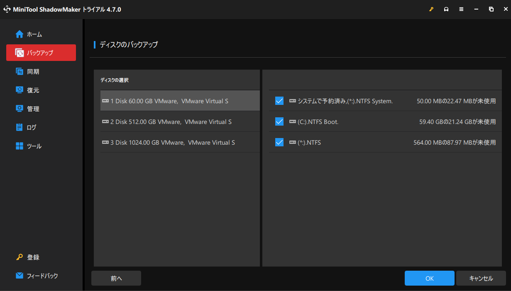Viewport: 511px width, 291px height.
Task: Click the ディスクの選択 header
Action: 115,80
